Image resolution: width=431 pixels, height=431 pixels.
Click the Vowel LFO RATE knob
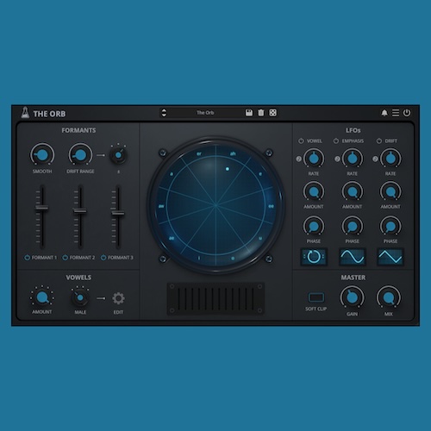coord(314,159)
